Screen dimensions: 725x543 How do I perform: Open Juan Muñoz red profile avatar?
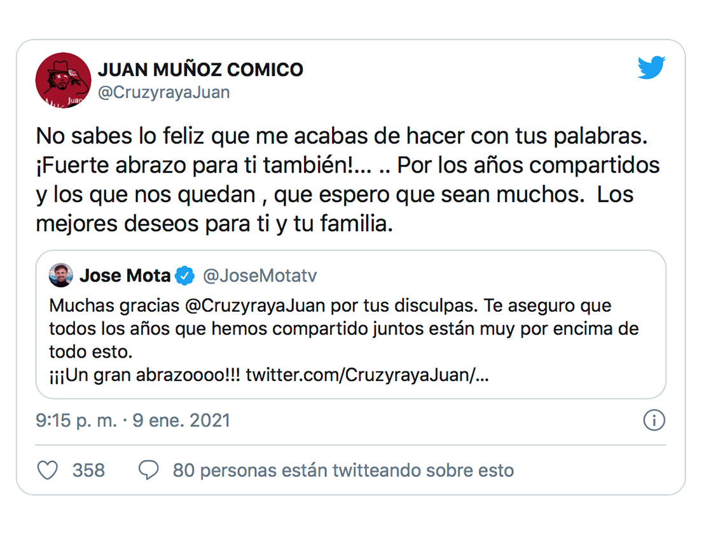(x=64, y=81)
